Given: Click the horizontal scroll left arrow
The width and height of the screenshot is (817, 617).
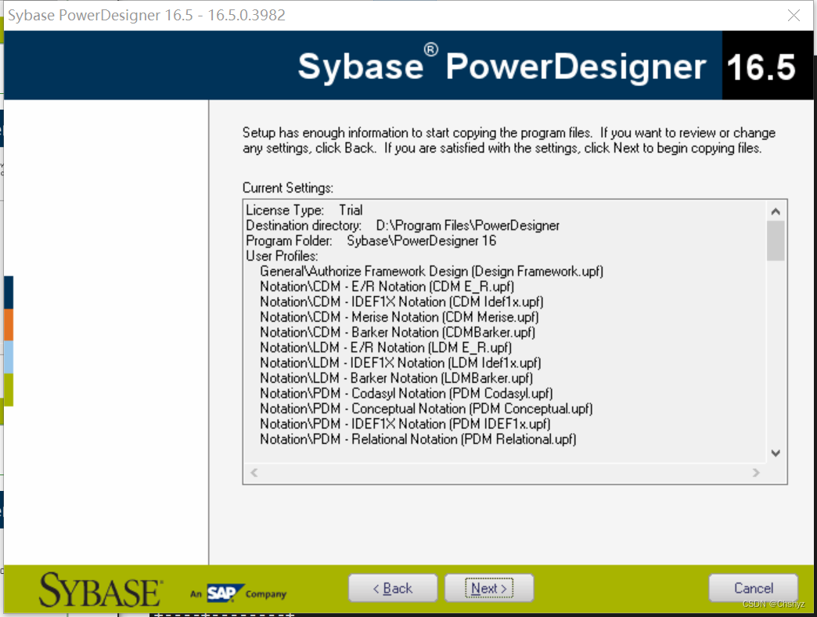Looking at the screenshot, I should click(254, 473).
